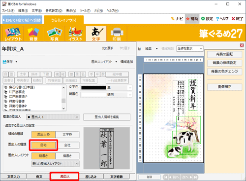Viewport: 246px width, 181px height.
Task: Switch to 差出人 bottom tab
Action: 65,177
